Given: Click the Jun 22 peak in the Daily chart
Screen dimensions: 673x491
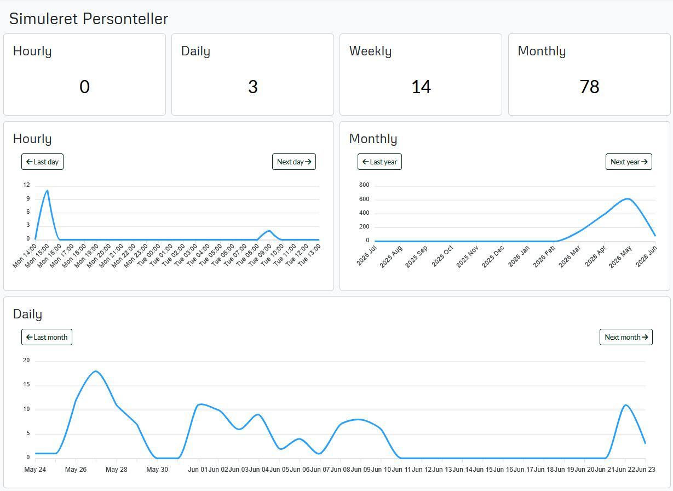Looking at the screenshot, I should [x=625, y=405].
